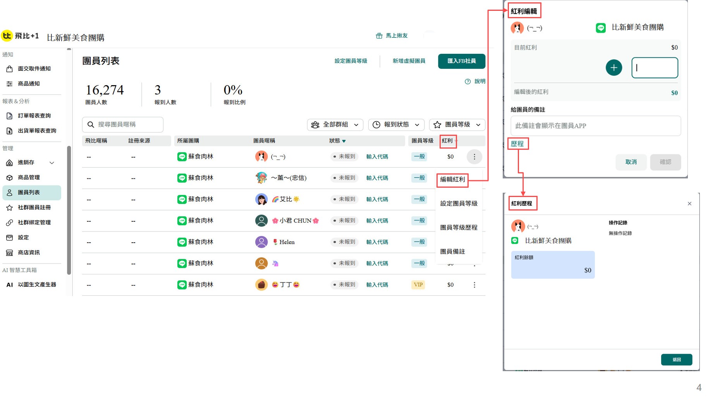Click the 飛比+1 logo
This screenshot has width=708, height=399.
(x=20, y=36)
